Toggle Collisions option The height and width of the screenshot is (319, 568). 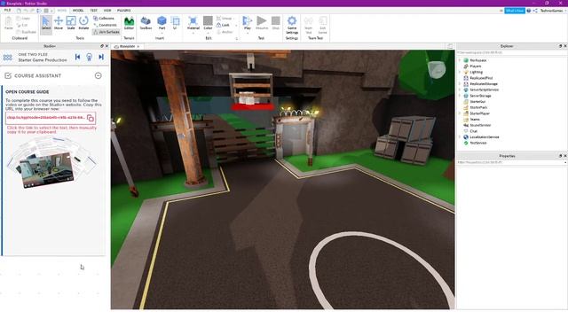[x=104, y=18]
